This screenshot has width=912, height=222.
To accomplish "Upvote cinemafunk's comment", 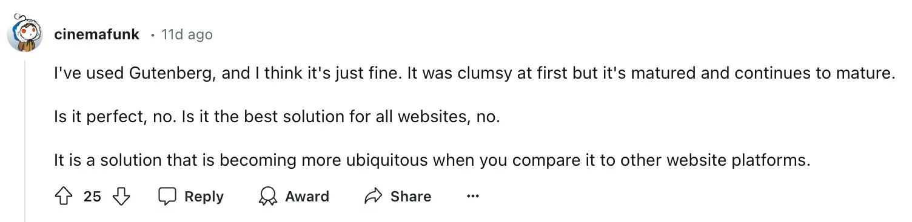I will coord(64,196).
